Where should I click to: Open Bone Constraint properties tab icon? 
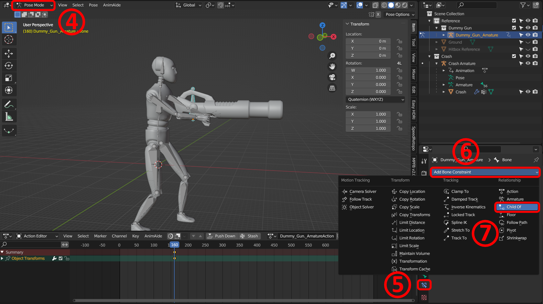point(424,285)
